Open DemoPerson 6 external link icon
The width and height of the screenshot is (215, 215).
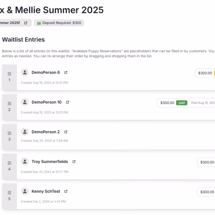pos(66,72)
